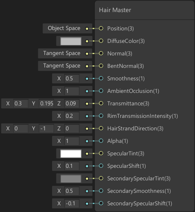Open the Object Space dropdown for Position

[x=64, y=28]
